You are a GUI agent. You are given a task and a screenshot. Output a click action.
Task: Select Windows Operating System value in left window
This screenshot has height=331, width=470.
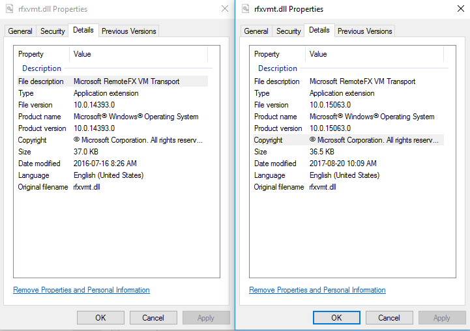[136, 117]
